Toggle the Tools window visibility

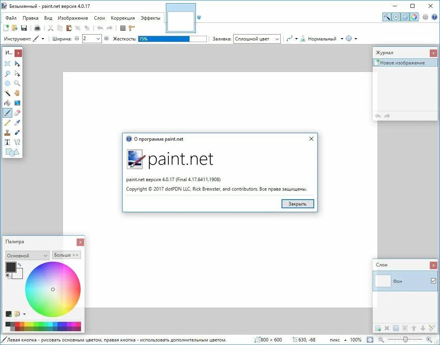click(387, 17)
